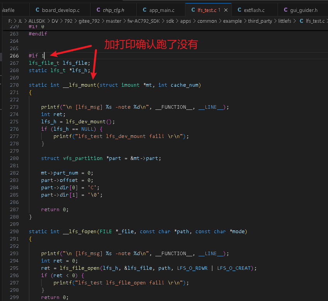
Task: Open fw-AC792_SDK breadcrumb folder
Action: (143, 21)
